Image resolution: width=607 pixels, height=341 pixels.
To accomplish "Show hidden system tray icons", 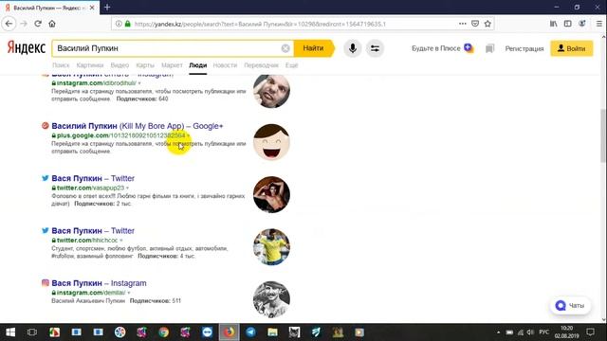I will tap(498, 332).
